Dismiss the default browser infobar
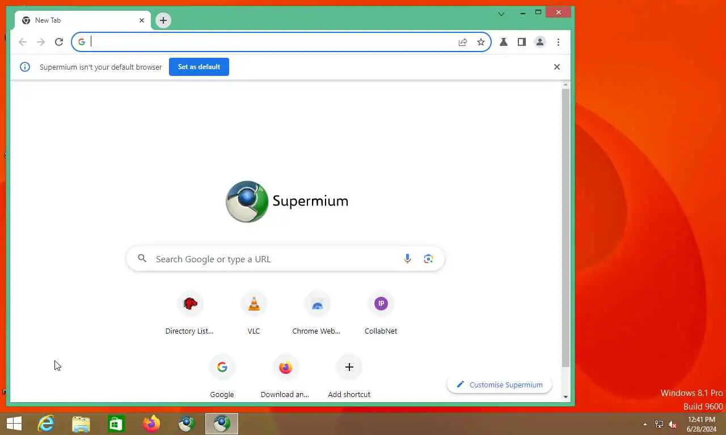The height and width of the screenshot is (435, 726). [x=557, y=67]
